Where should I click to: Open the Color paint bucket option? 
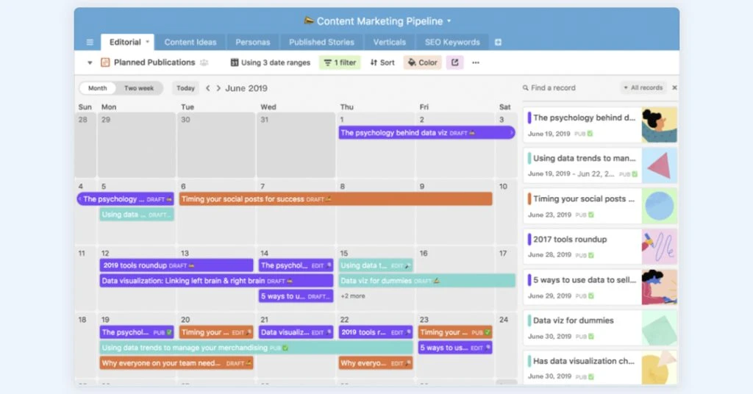(422, 62)
